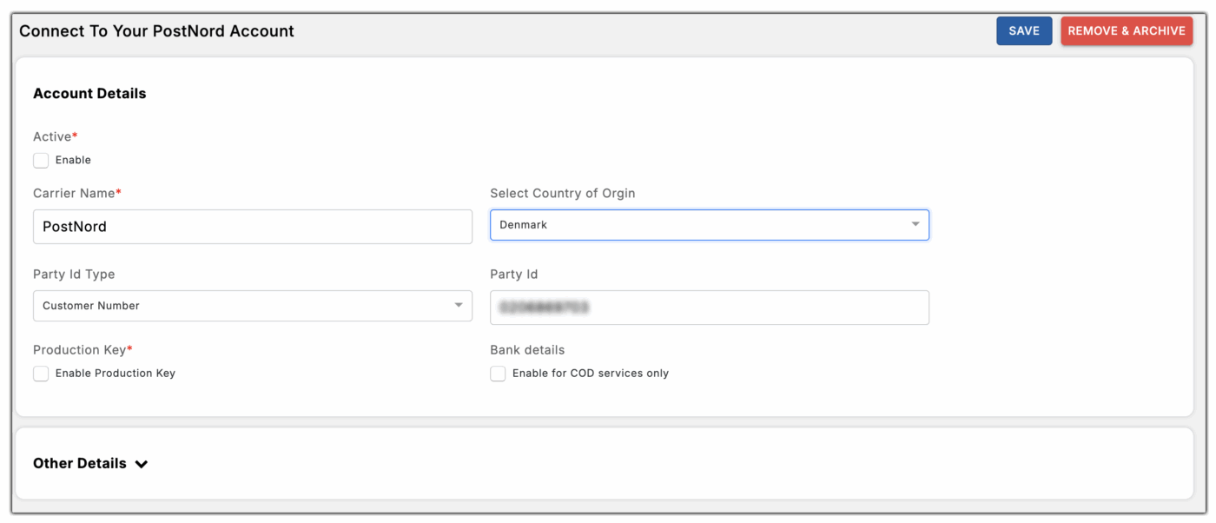
Task: Click the Enable label under Active
Action: pos(73,161)
